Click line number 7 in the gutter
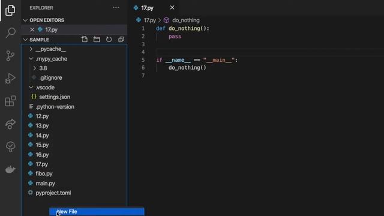The image size is (384, 216). click(143, 76)
